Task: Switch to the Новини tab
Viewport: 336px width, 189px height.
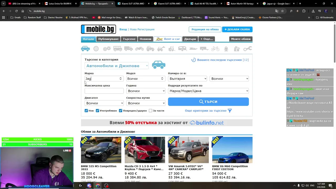Action: (145, 39)
